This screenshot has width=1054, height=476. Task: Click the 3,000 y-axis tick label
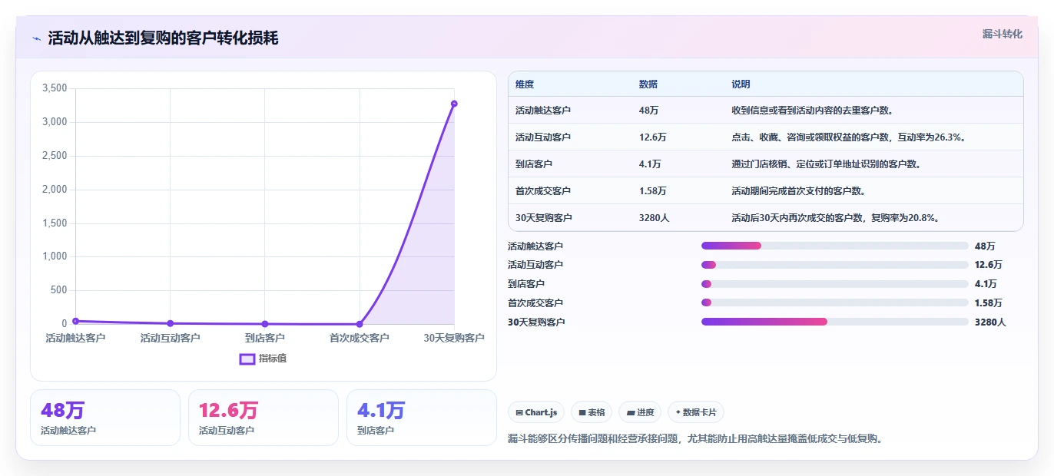55,122
